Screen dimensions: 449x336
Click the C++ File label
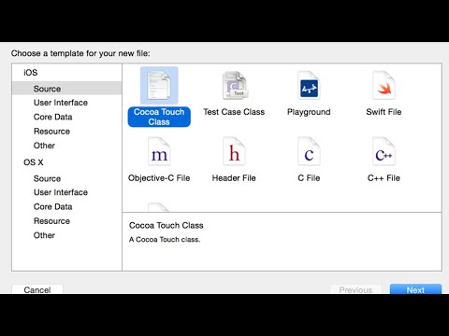point(384,178)
